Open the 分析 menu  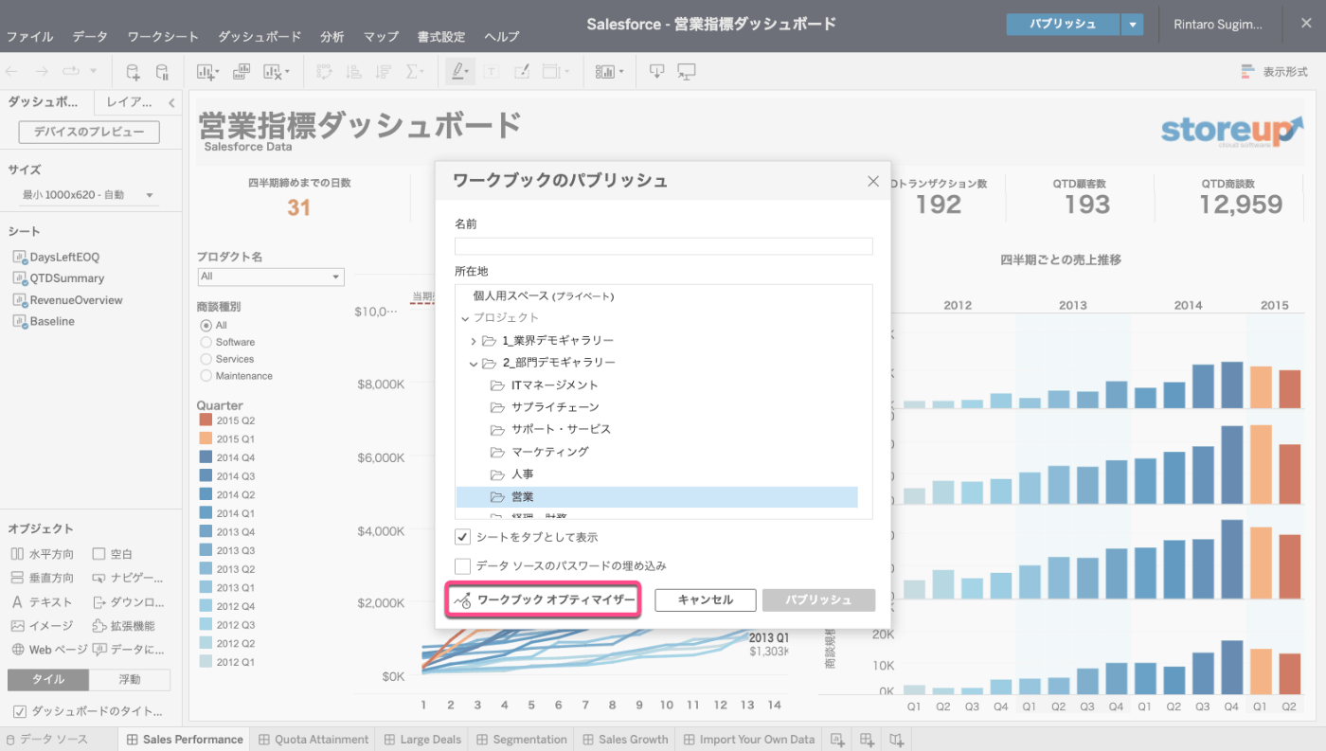pyautogui.click(x=332, y=37)
